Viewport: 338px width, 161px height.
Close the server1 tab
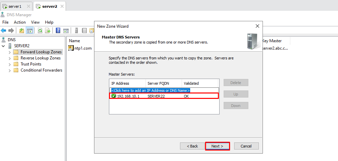click(28, 6)
